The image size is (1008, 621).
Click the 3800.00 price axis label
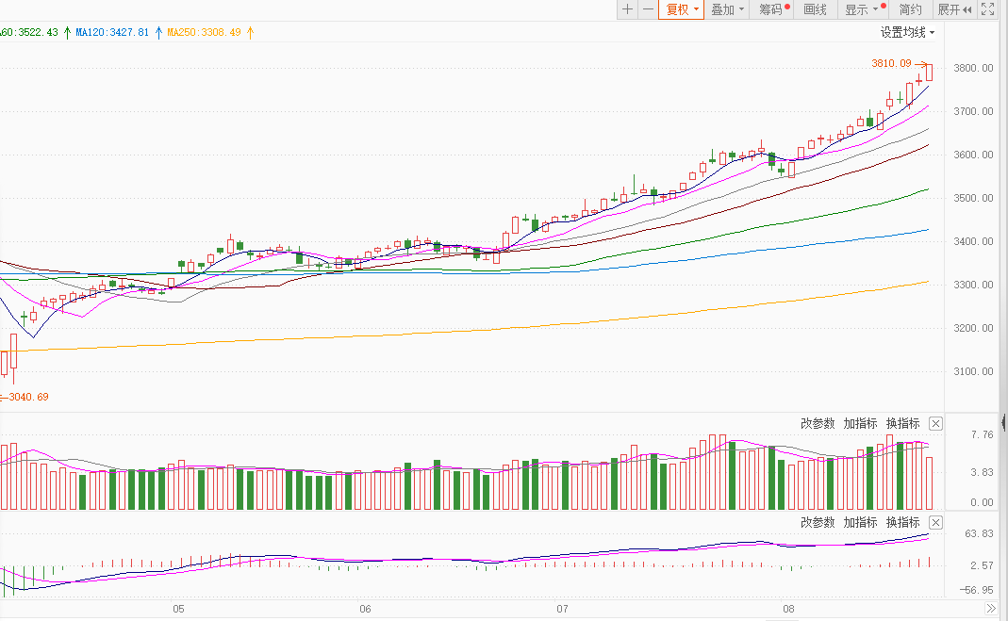tap(973, 68)
